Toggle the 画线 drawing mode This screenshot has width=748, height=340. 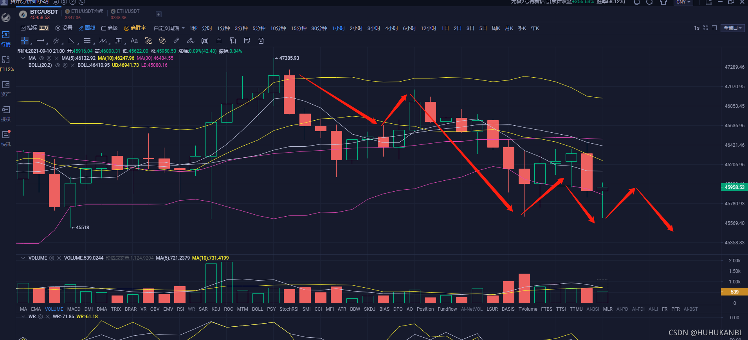[87, 28]
